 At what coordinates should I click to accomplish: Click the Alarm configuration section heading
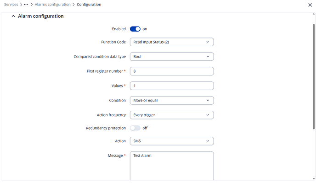pos(40,16)
